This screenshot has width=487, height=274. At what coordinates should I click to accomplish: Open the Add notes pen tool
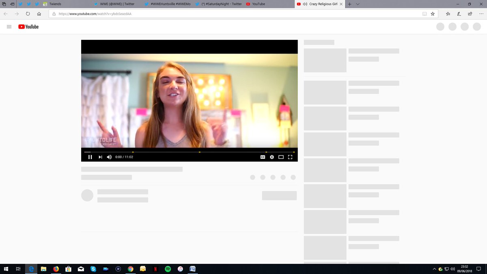click(459, 13)
